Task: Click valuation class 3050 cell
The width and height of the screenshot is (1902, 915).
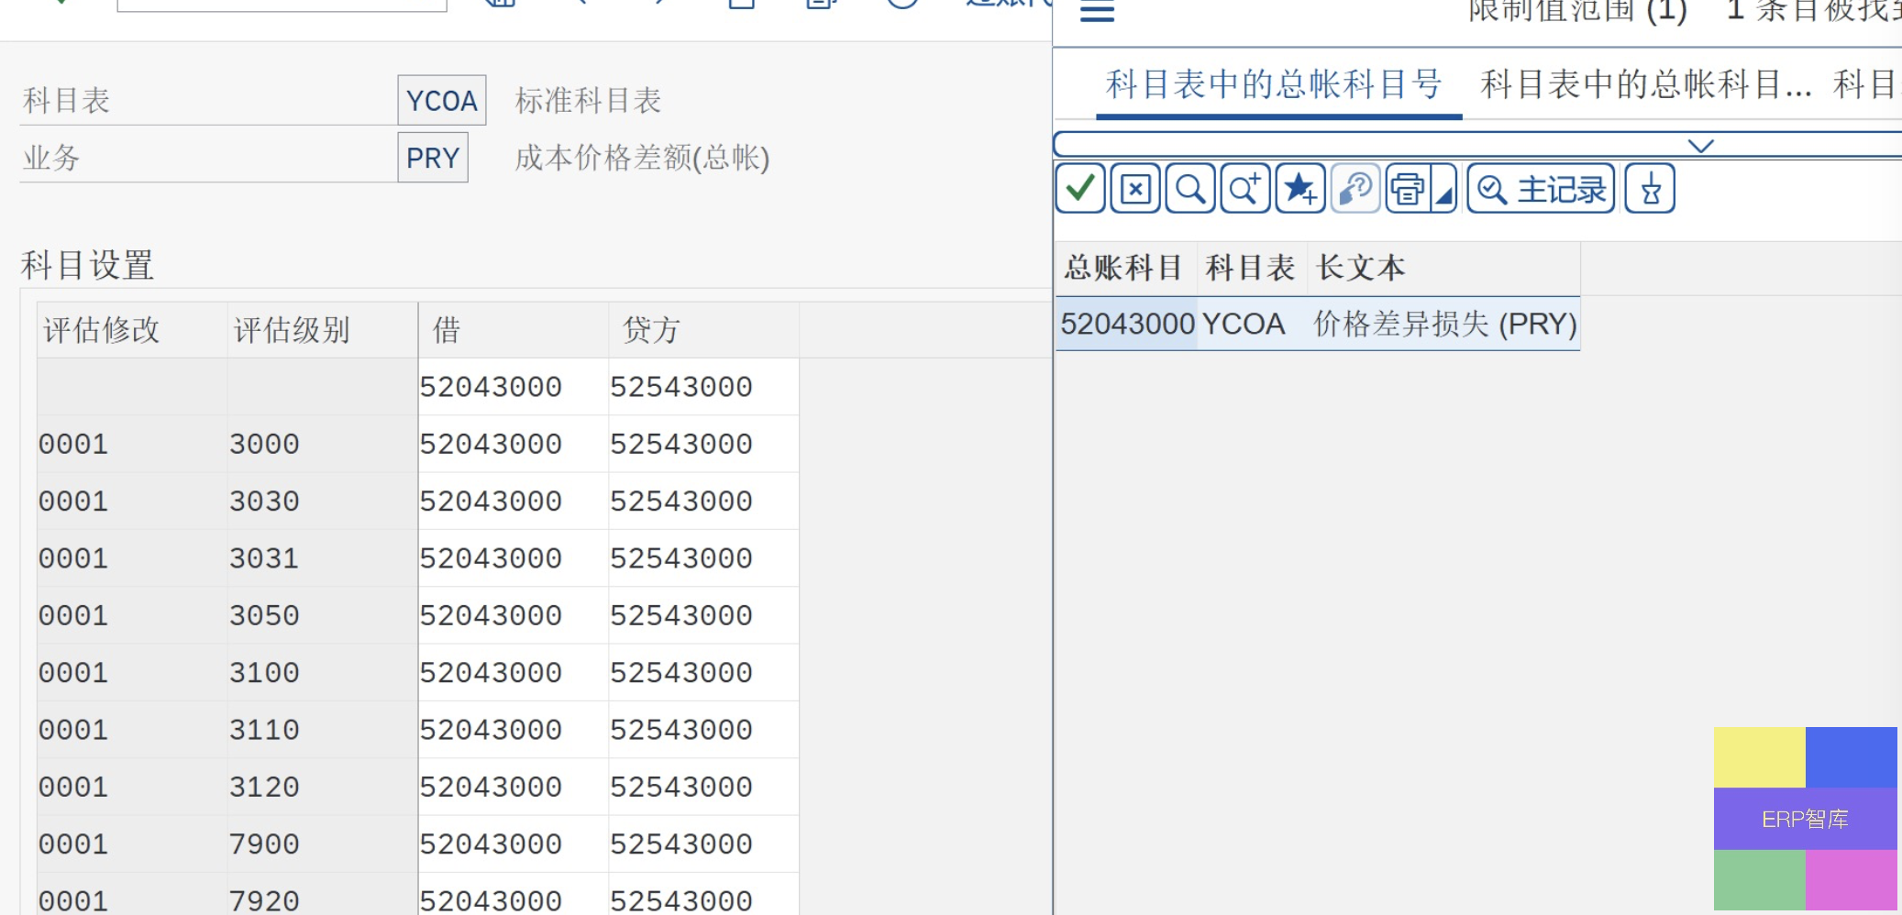Action: pyautogui.click(x=322, y=615)
